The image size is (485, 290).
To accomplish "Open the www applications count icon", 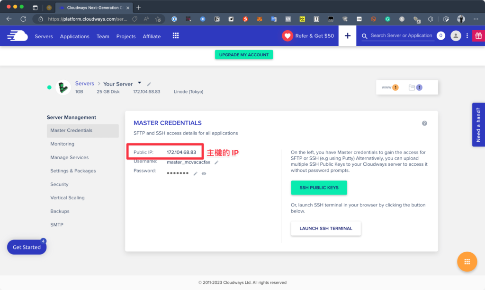I will click(x=390, y=87).
